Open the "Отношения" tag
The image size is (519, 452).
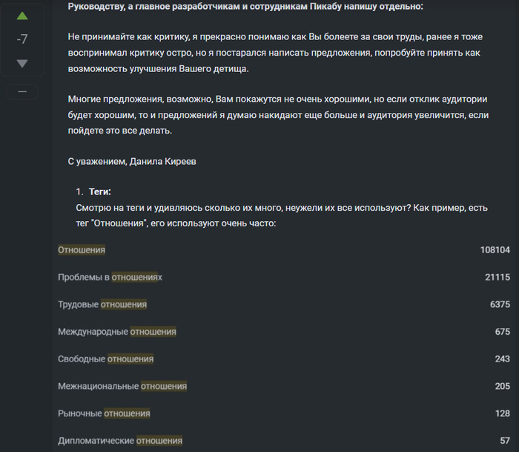point(82,250)
